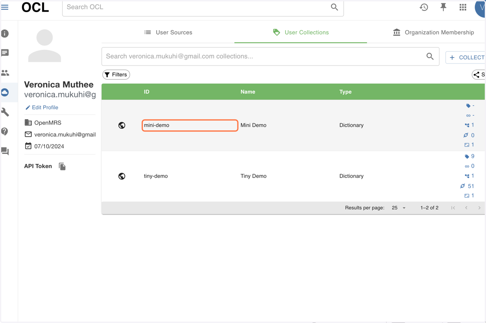
Task: Copy API Token using copy icon
Action: point(62,166)
